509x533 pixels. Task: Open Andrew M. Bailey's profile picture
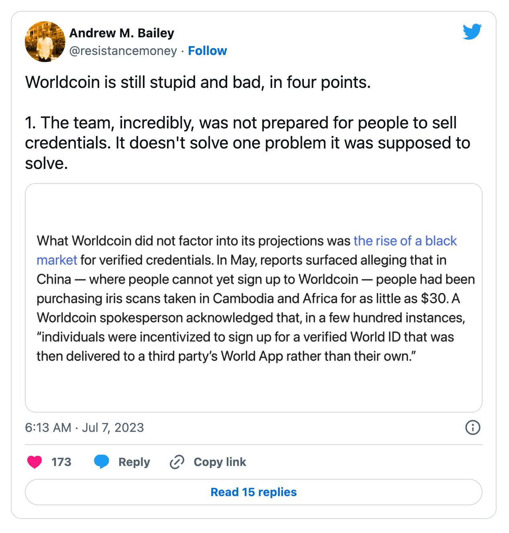tap(45, 42)
